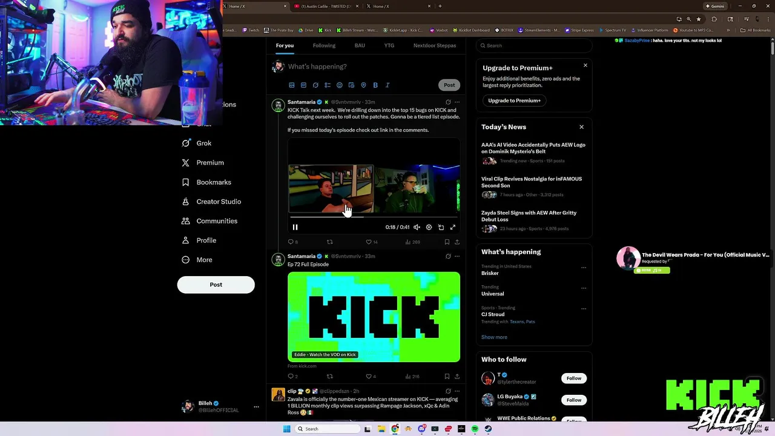
Task: Open Gemini in Chrome toolbar
Action: [x=714, y=6]
